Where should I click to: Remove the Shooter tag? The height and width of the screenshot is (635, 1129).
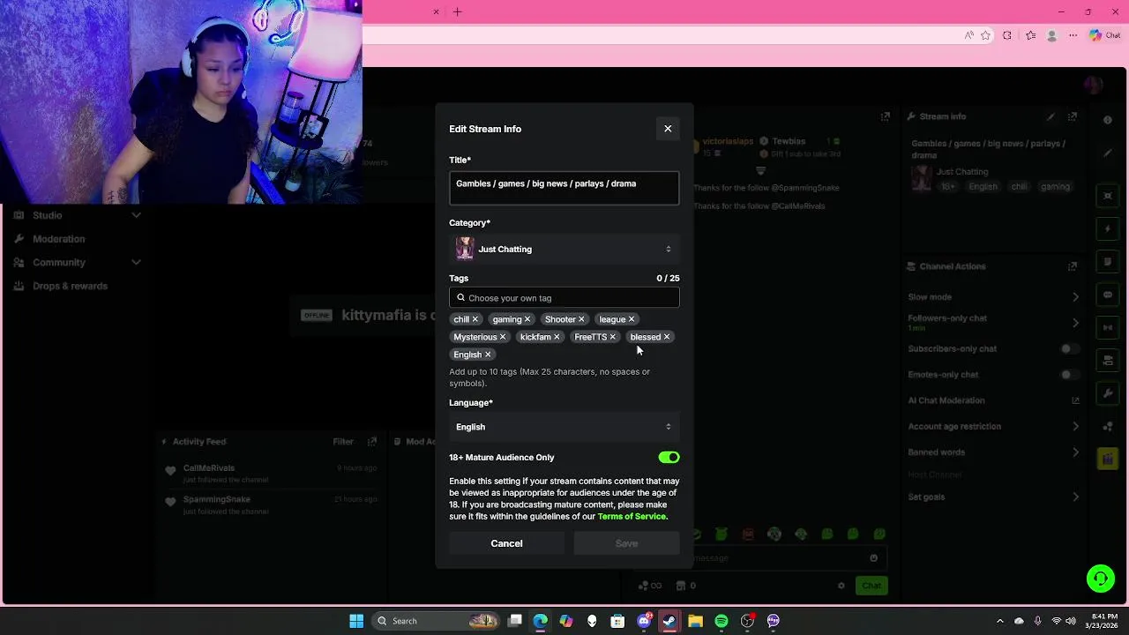(581, 319)
